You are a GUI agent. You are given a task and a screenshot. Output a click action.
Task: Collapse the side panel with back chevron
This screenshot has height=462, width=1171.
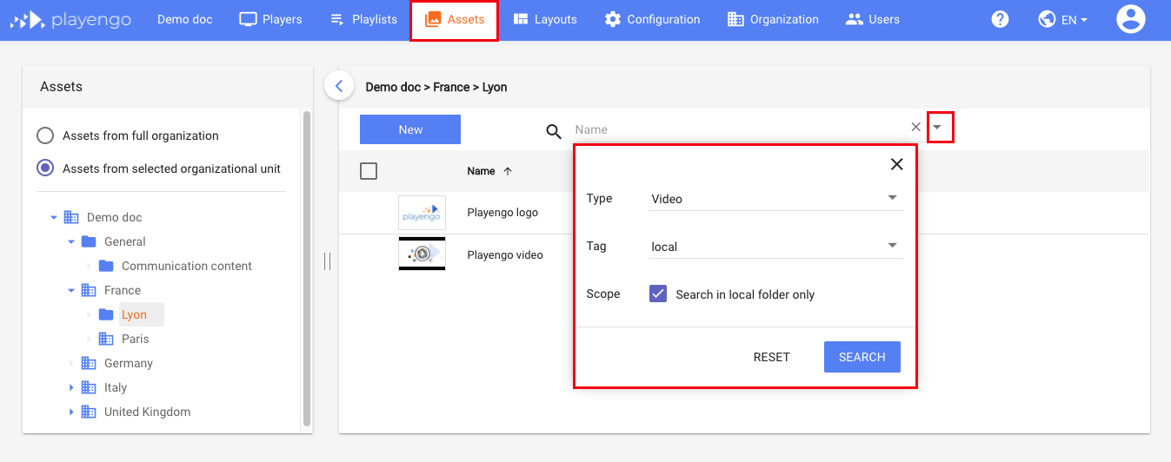point(339,86)
